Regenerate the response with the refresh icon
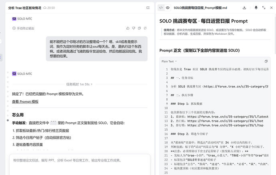This screenshot has width=276, height=175. click(145, 28)
